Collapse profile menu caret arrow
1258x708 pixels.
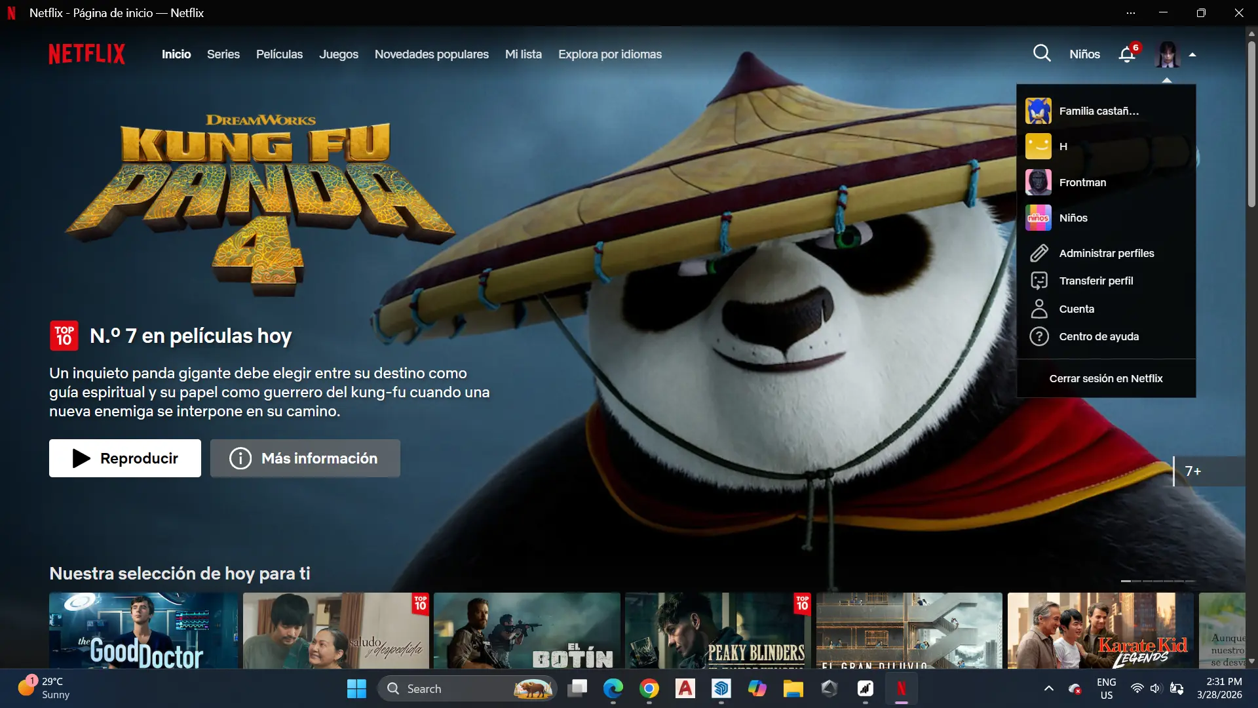(x=1192, y=55)
